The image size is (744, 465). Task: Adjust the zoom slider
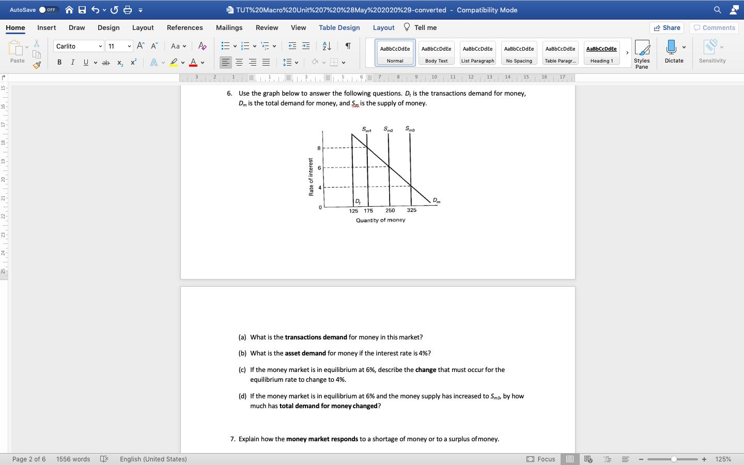coord(674,459)
